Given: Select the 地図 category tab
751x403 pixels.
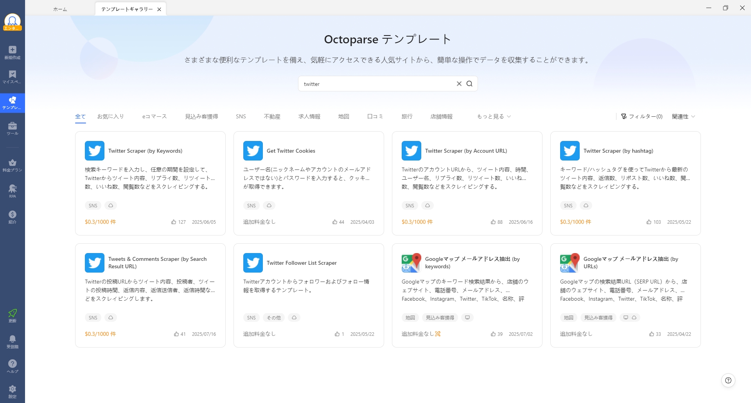Looking at the screenshot, I should [344, 116].
